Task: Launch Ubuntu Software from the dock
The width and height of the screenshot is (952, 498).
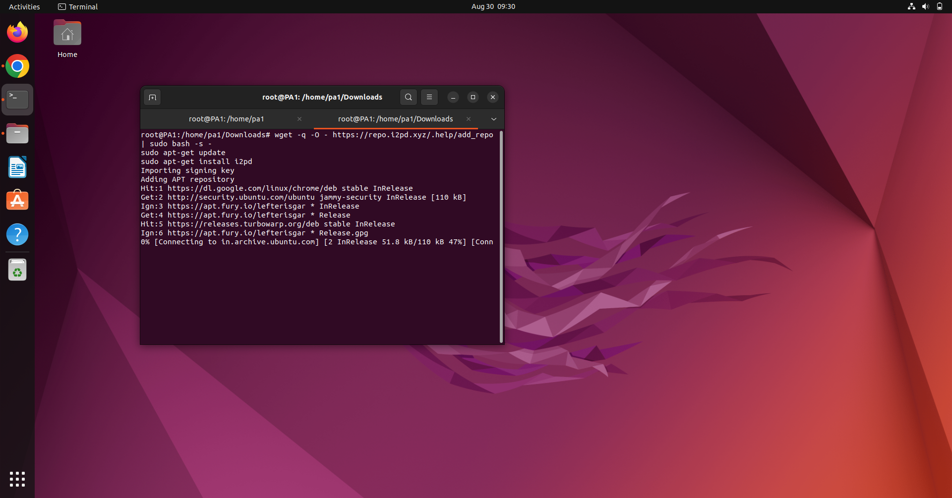Action: [x=17, y=200]
